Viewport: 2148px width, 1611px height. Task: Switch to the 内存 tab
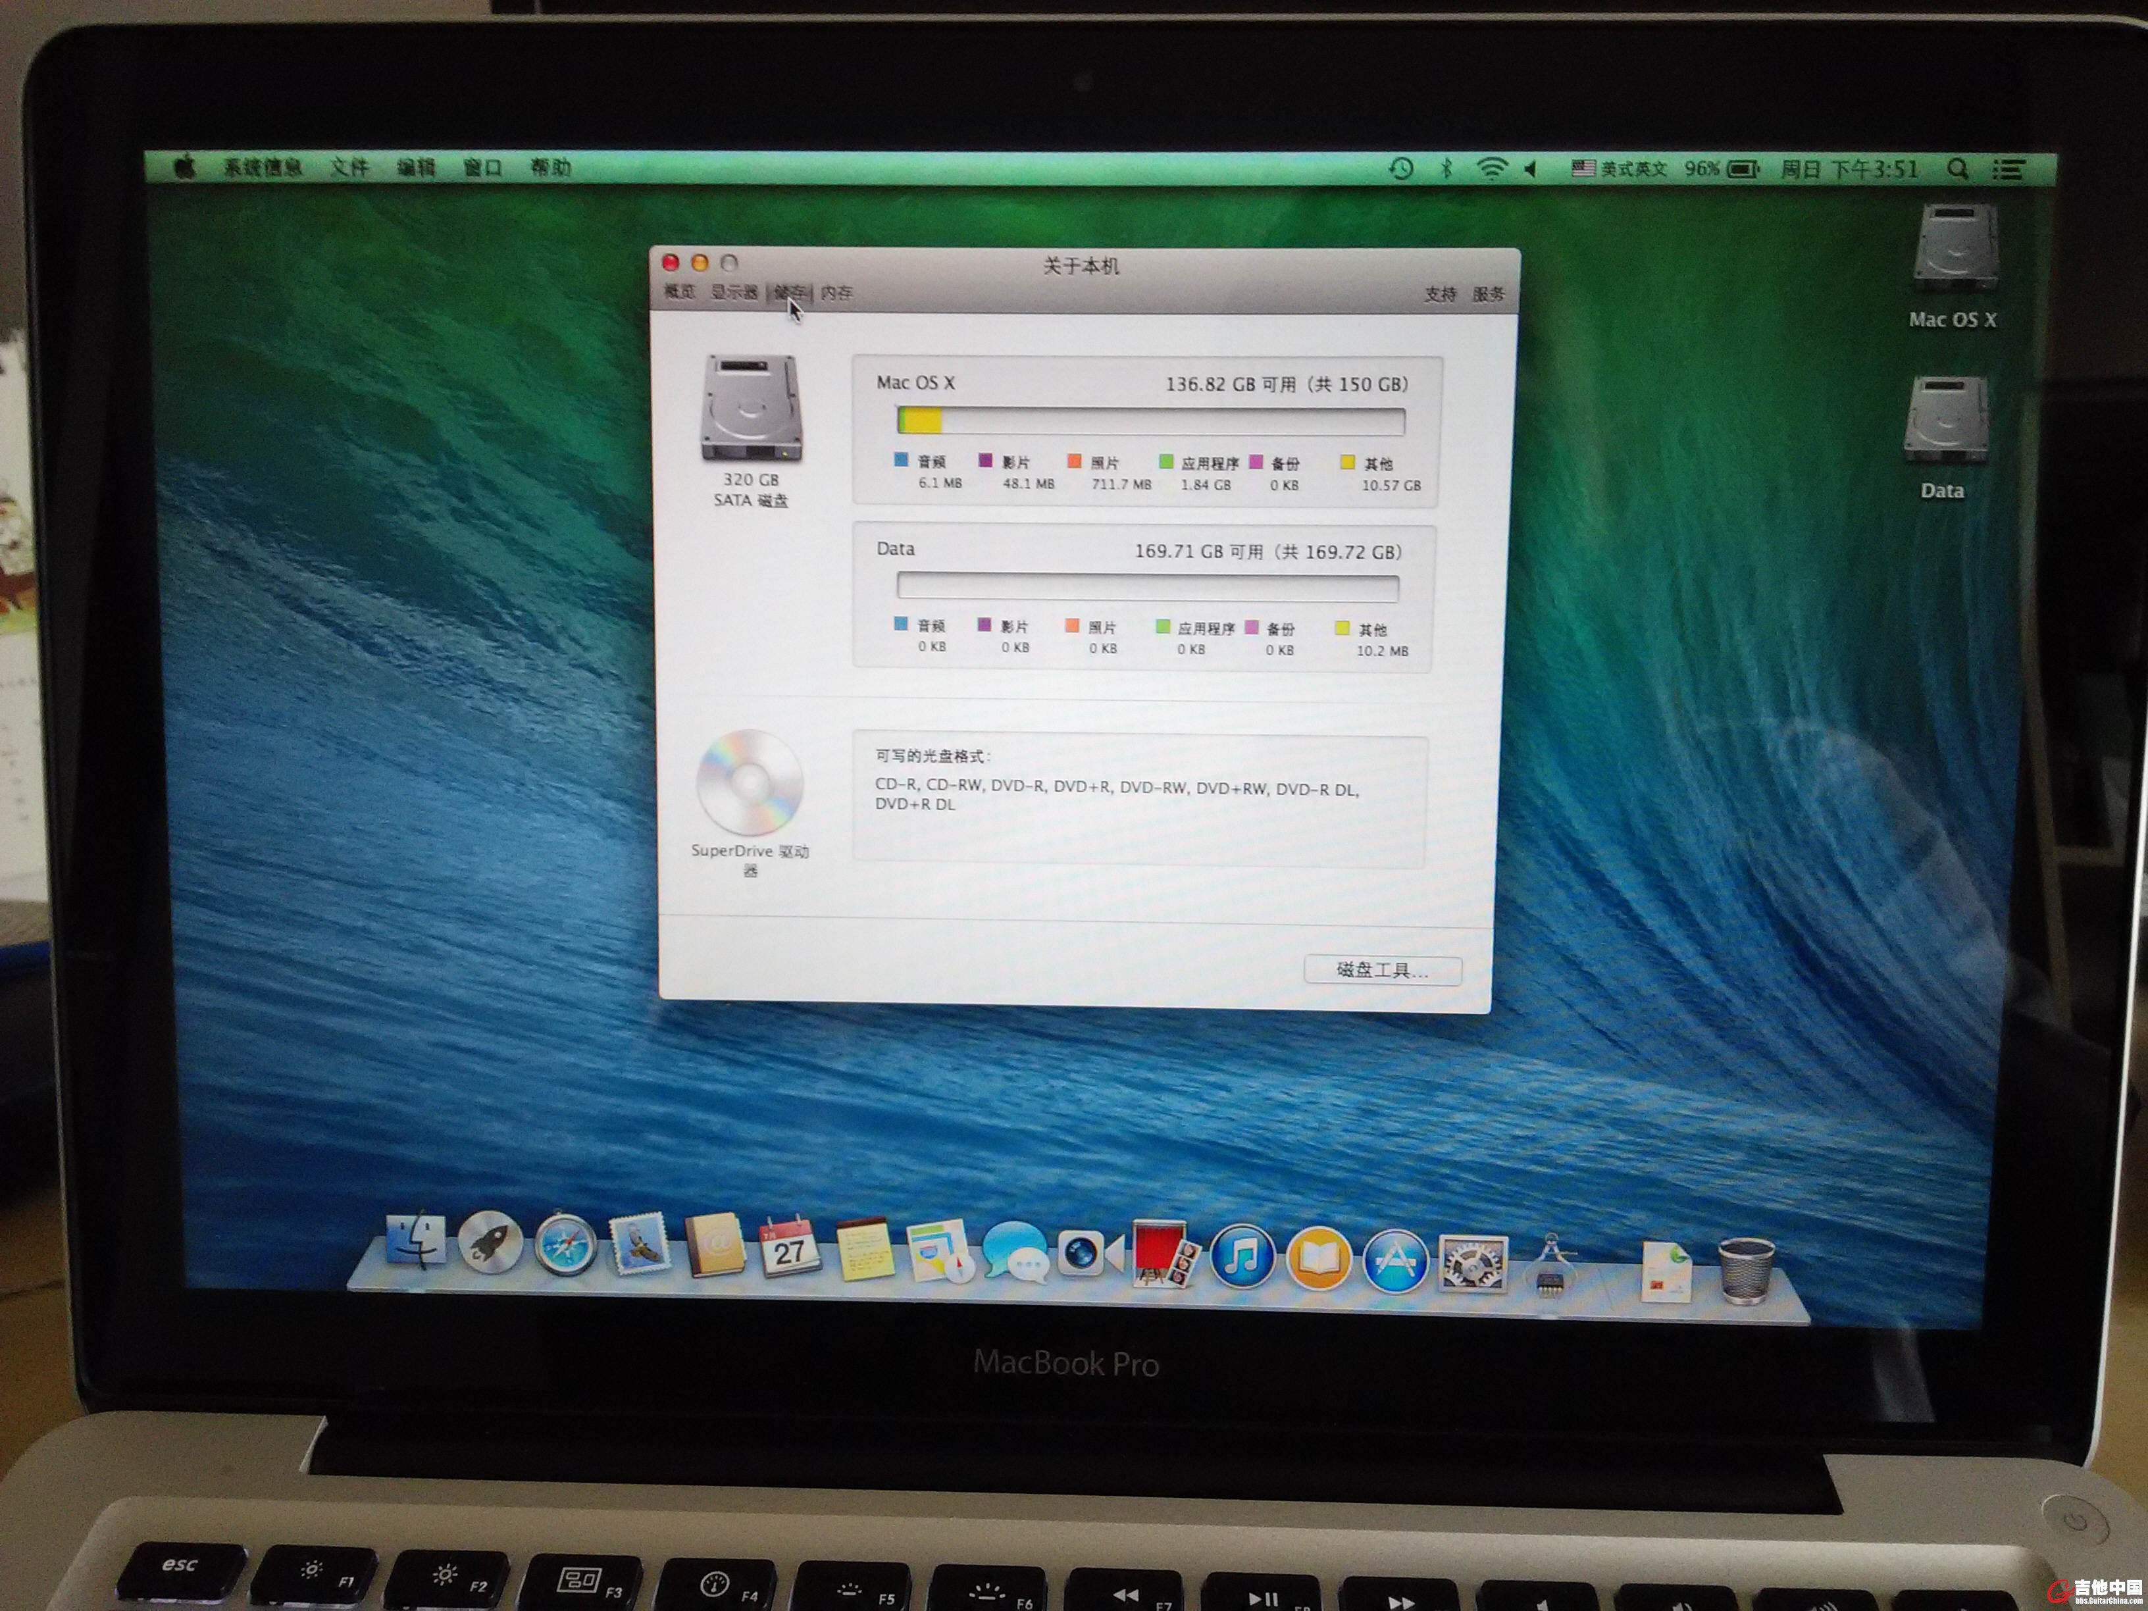coord(837,292)
